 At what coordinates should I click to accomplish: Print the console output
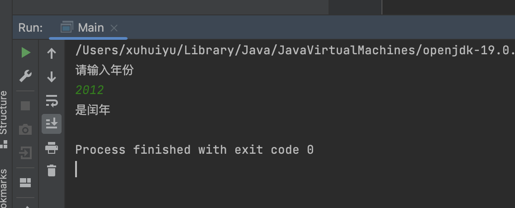pos(52,147)
